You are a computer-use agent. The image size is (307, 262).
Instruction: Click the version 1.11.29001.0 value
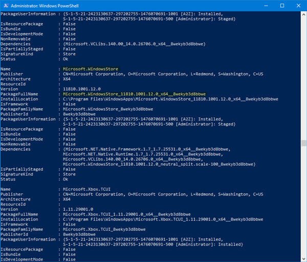pos(78,209)
